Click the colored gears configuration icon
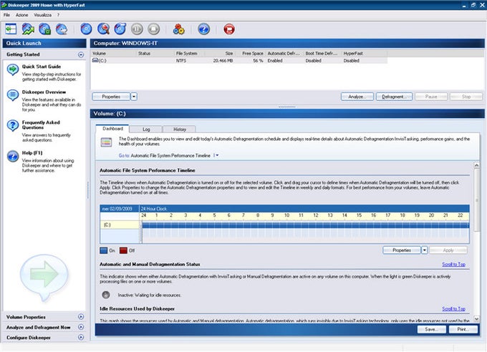Image resolution: width=487 pixels, height=352 pixels. coord(179,29)
